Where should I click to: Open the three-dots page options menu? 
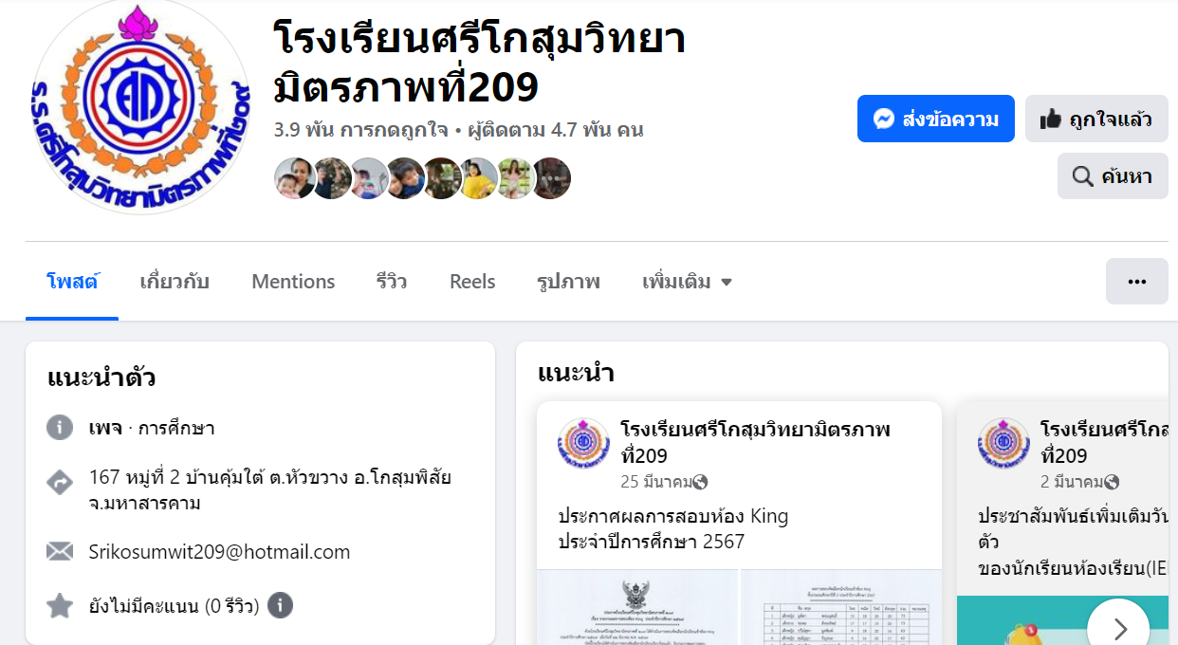click(1137, 282)
